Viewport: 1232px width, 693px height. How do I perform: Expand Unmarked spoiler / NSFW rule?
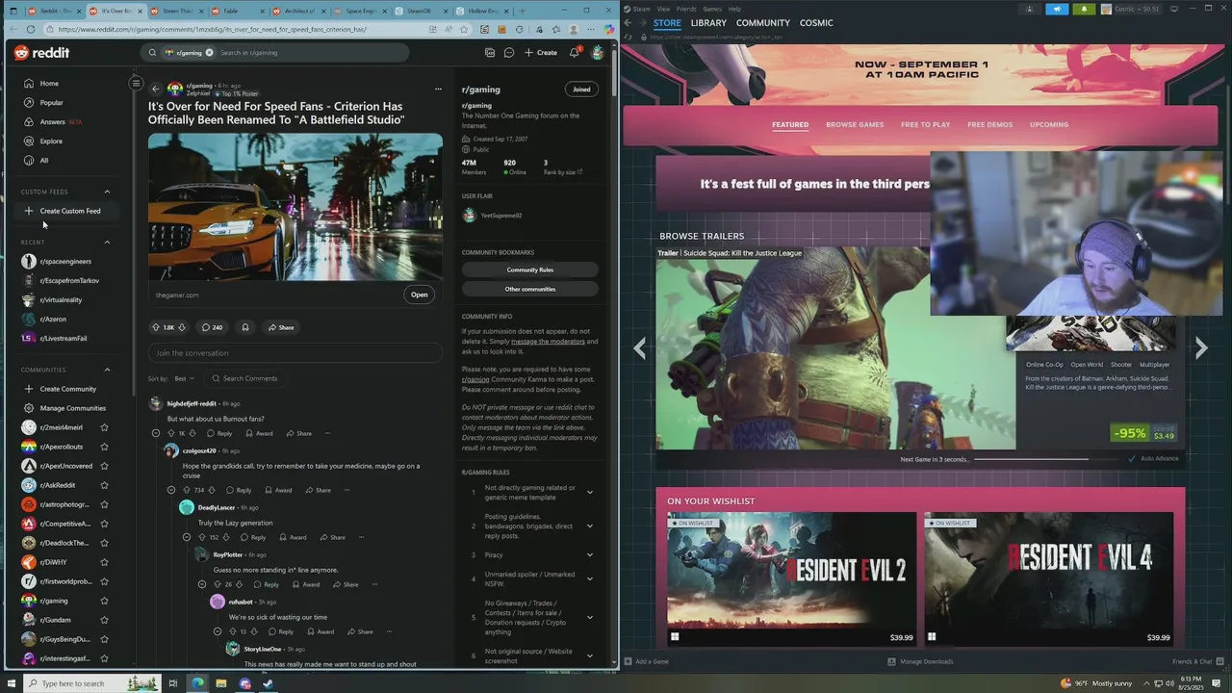click(590, 578)
